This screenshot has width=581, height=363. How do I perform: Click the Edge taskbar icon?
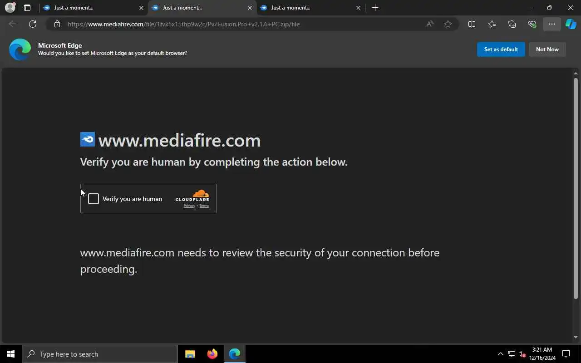point(235,354)
